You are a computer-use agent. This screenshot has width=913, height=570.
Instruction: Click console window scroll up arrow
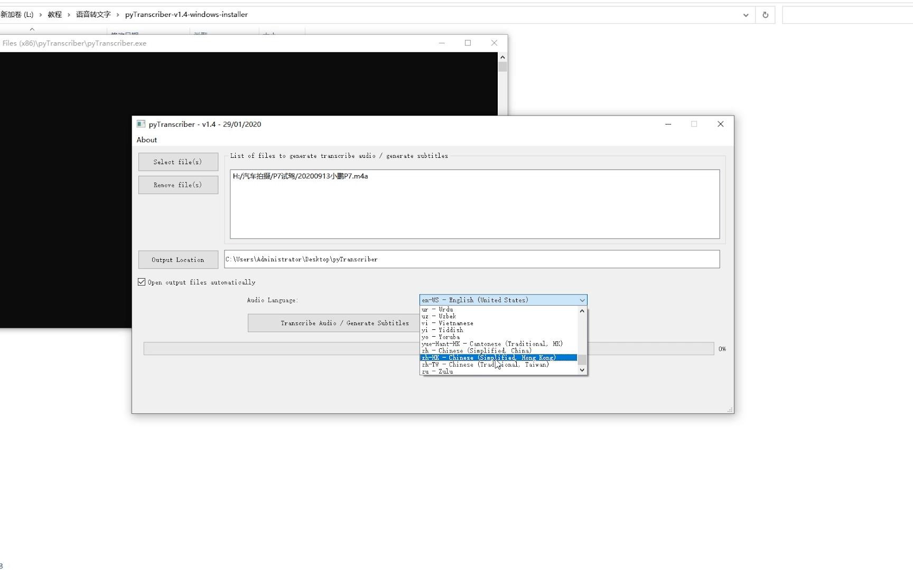coord(502,57)
